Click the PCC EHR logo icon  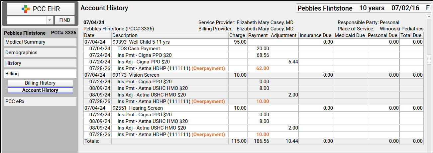click(x=26, y=9)
